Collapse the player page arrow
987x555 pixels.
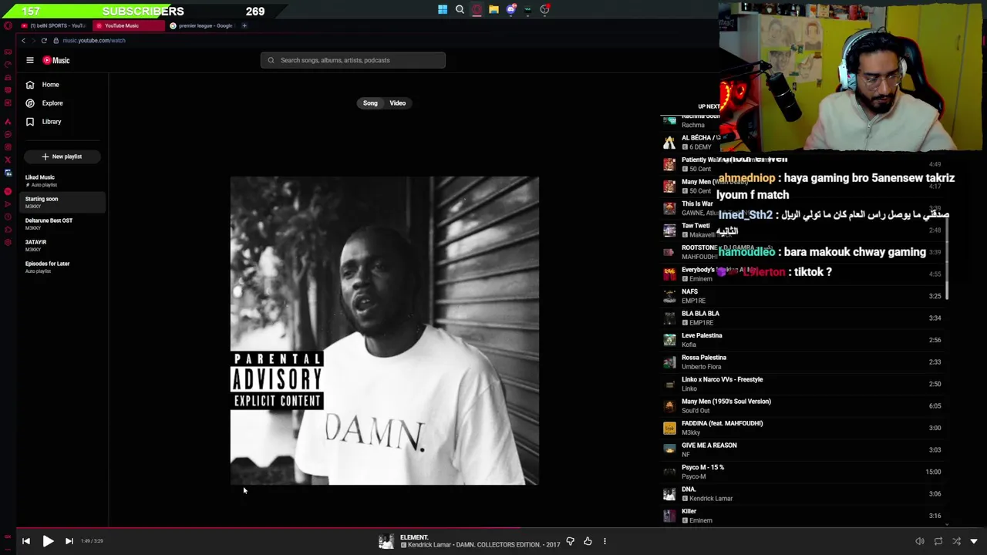(x=974, y=541)
